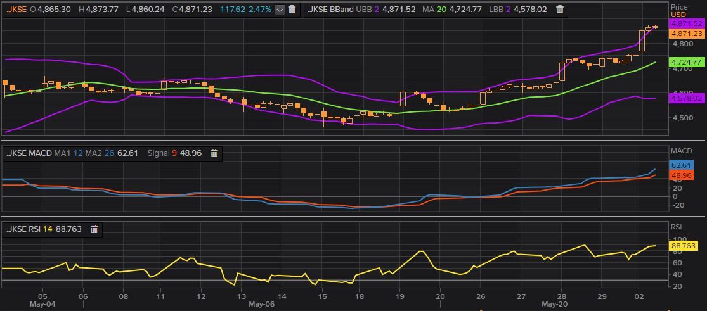Click the blue 62.61 MACD axis tag
Image resolution: width=707 pixels, height=311 pixels.
point(681,165)
